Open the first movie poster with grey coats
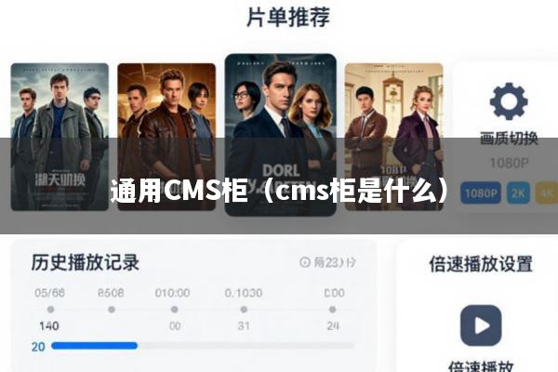The height and width of the screenshot is (372, 558). [60, 137]
